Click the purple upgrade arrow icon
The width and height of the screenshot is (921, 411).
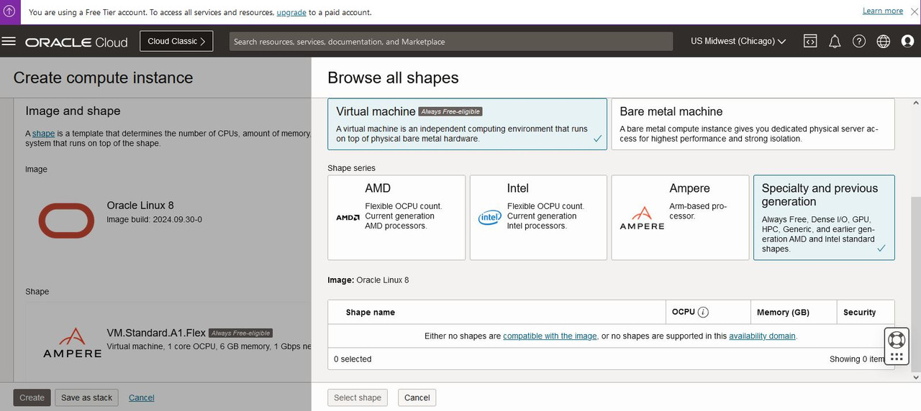(9, 11)
